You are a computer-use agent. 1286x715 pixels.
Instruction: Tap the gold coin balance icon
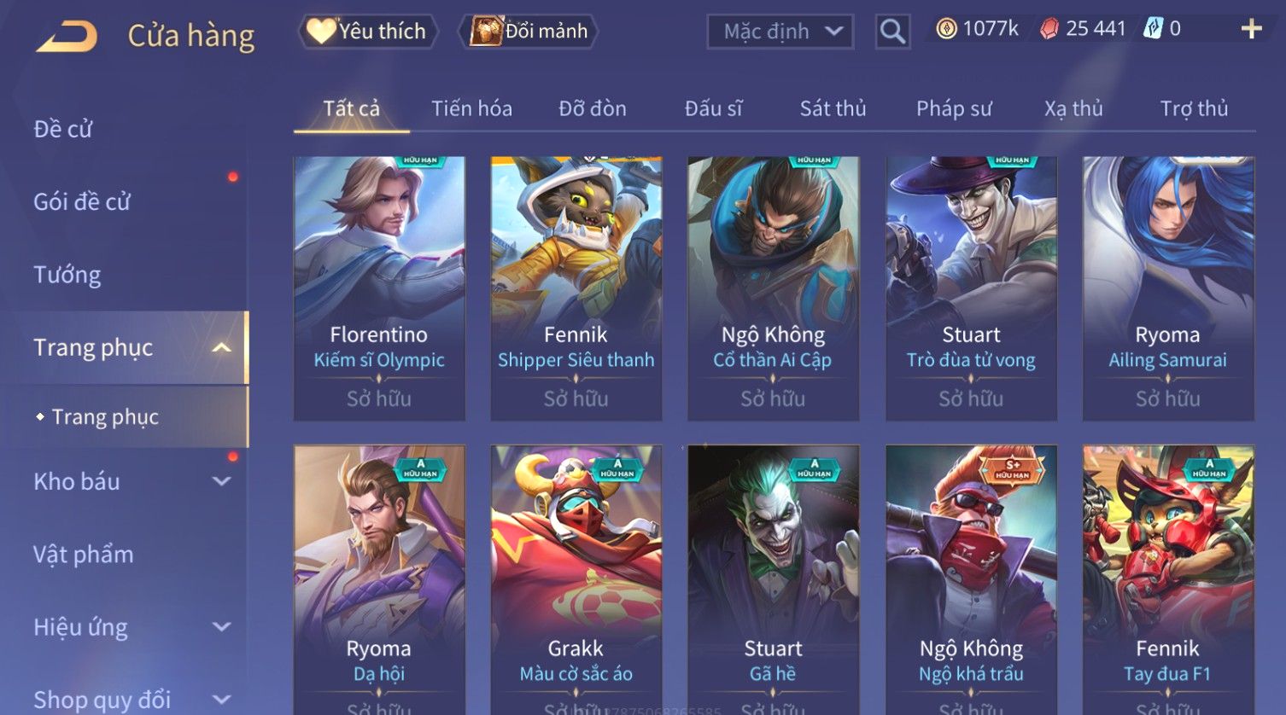click(946, 29)
